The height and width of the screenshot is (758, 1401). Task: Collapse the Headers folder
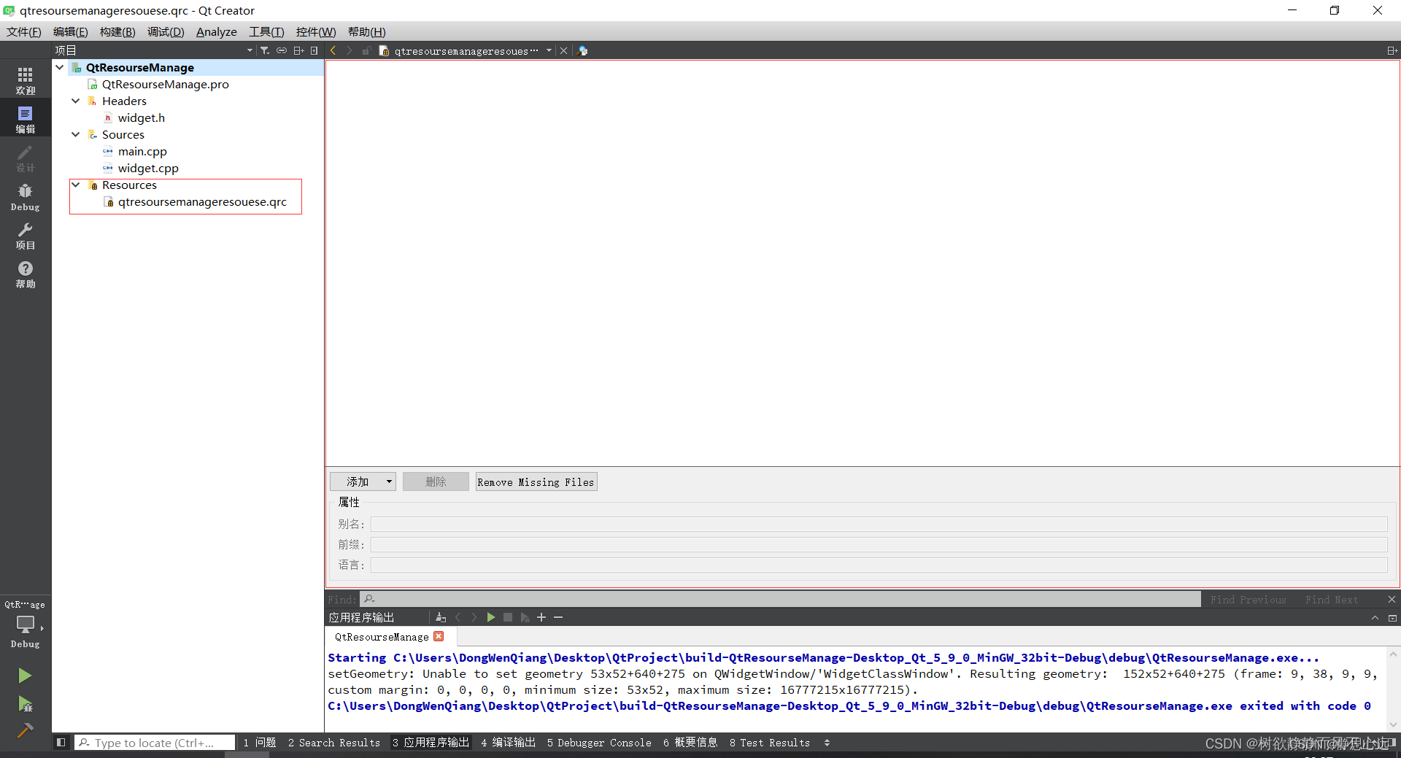[x=76, y=101]
